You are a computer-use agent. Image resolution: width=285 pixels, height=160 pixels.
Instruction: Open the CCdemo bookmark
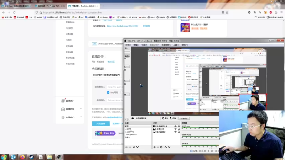click(102, 17)
